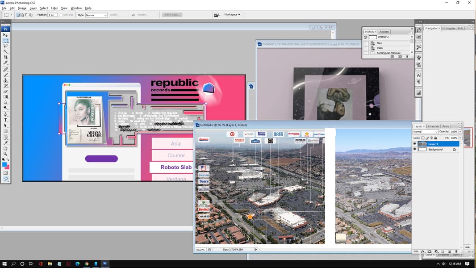The height and width of the screenshot is (268, 476).
Task: Open the Window menu
Action: (x=76, y=8)
